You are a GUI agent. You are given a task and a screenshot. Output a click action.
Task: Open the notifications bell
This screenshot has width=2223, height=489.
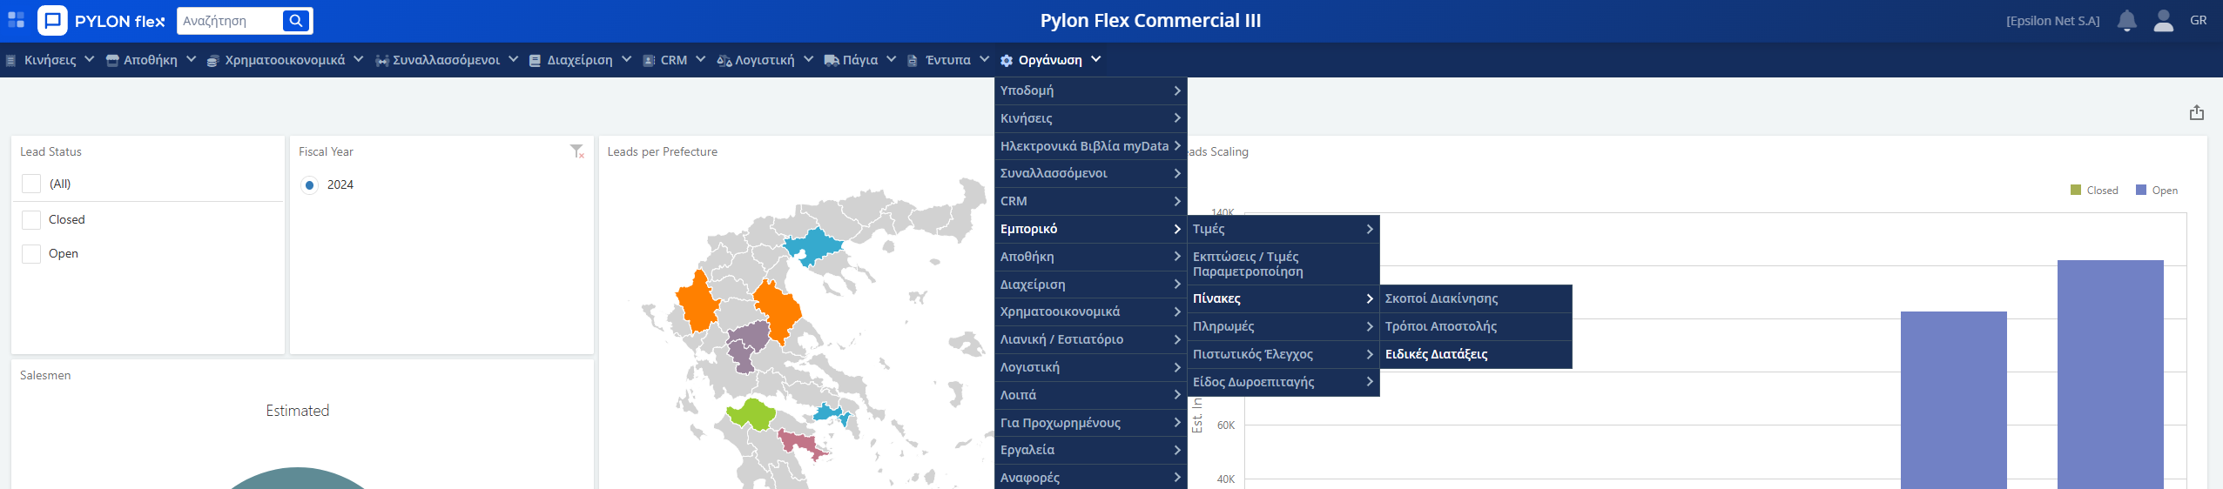tap(2127, 20)
